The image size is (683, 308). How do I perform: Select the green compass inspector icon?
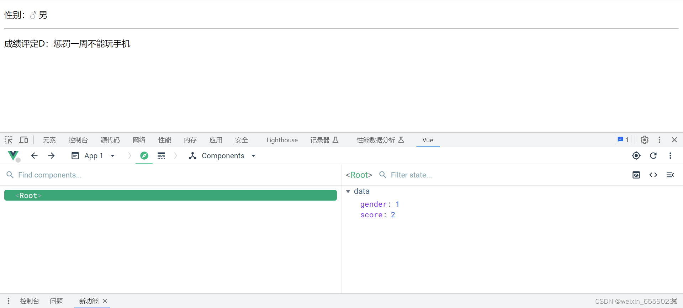[x=144, y=156]
